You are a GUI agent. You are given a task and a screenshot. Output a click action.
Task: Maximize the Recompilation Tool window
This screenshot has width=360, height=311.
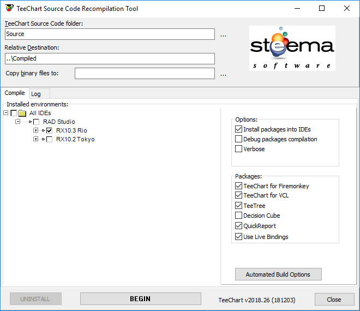tap(322, 9)
